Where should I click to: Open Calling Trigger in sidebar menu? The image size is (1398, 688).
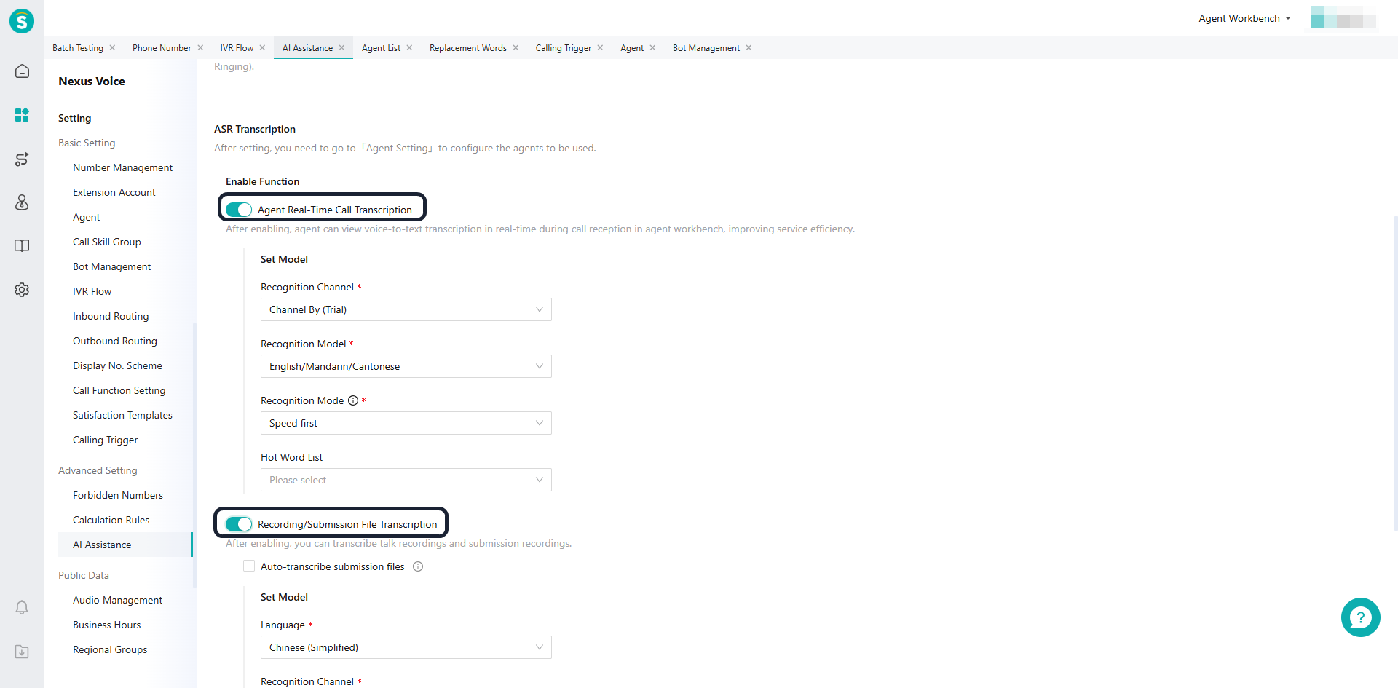pyautogui.click(x=106, y=440)
